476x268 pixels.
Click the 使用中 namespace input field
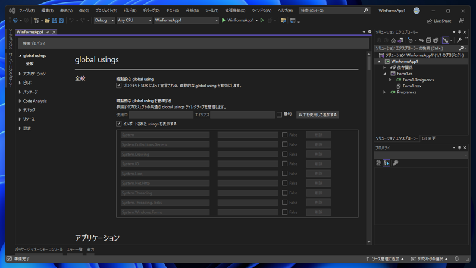(161, 115)
